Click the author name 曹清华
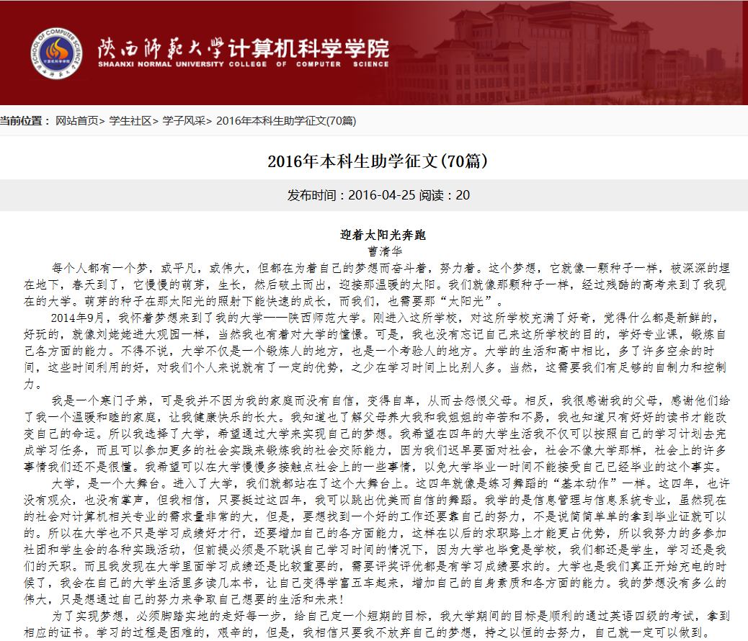Image resolution: width=748 pixels, height=641 pixels. [373, 251]
